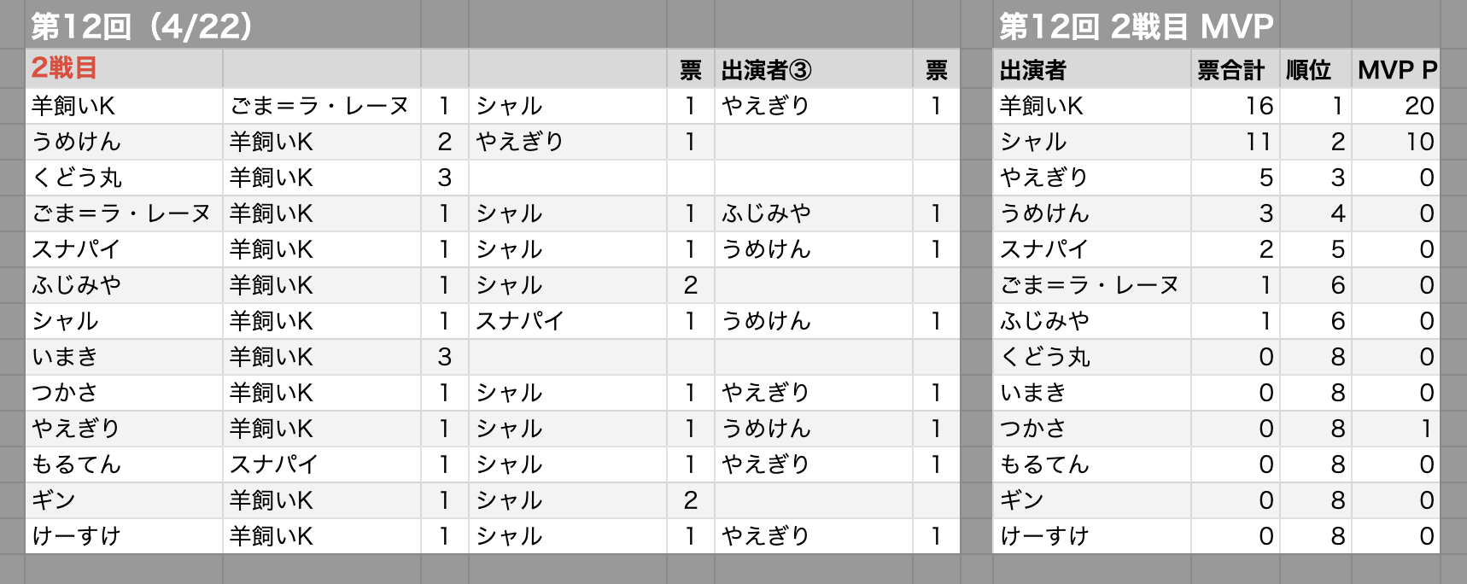
Task: Select the 順位 column header cell
Action: (x=1315, y=69)
